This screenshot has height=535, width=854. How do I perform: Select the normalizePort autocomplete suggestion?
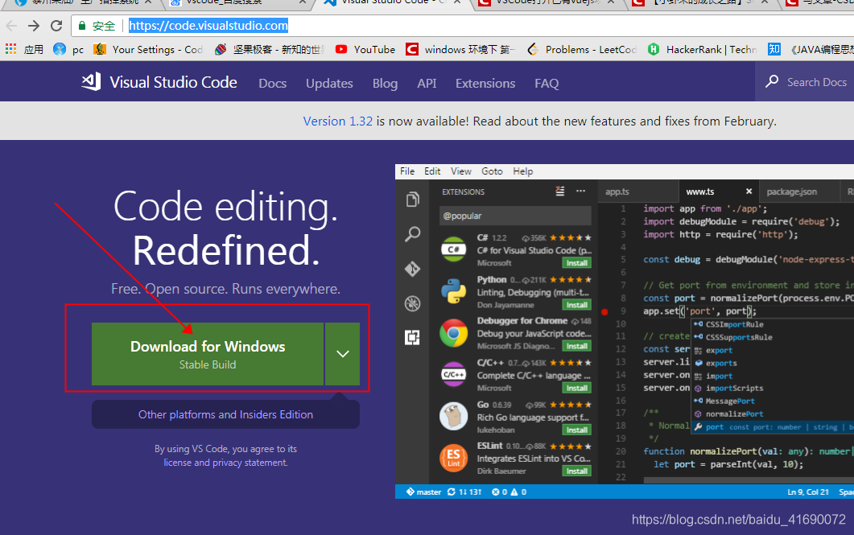[x=733, y=414]
